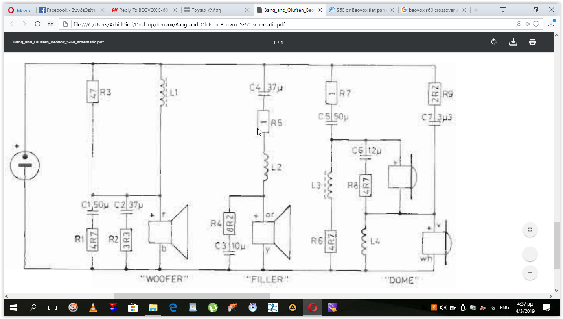
Task: Click the vertical scrollbar thumb
Action: coord(556,245)
